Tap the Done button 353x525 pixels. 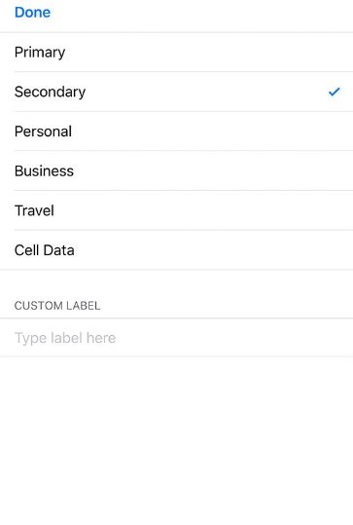(x=32, y=13)
